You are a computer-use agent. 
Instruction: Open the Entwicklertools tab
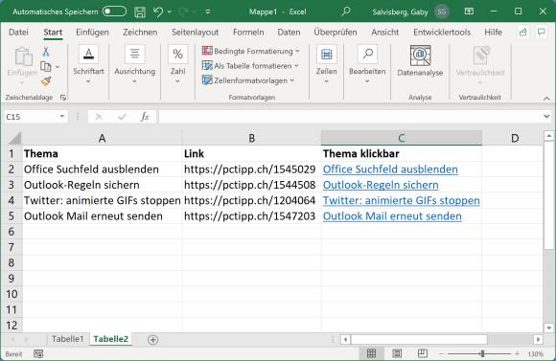[442, 33]
